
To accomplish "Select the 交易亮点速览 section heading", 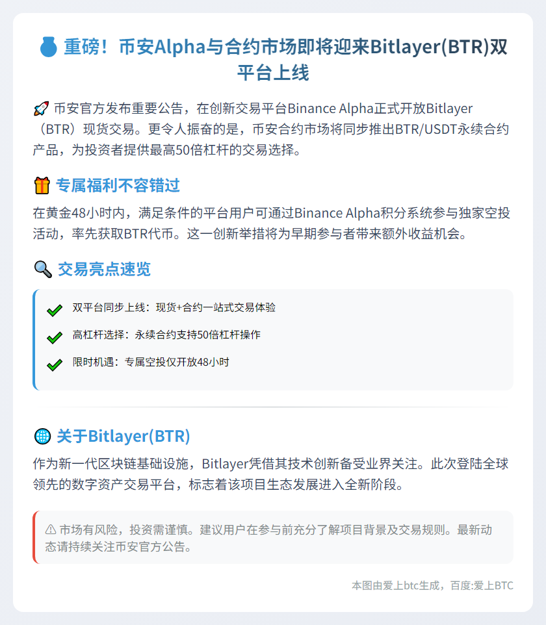I will click(104, 269).
